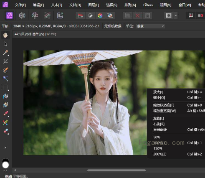The image size is (205, 178).
Task: Click the Affinity Photo app logo
Action: click(5, 5)
